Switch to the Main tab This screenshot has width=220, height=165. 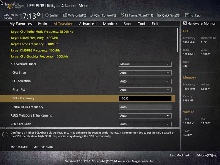click(x=43, y=24)
